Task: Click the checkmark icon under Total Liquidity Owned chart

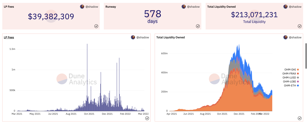Action: coord(300,118)
